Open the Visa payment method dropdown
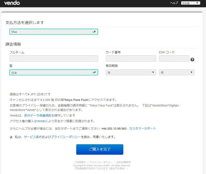The width and height of the screenshot is (206, 174). [54, 32]
